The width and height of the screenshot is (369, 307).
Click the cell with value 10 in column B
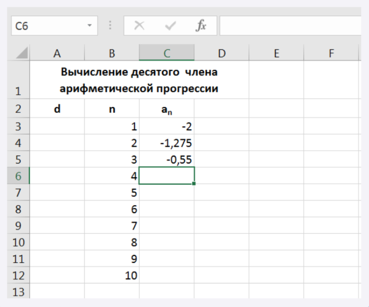click(112, 275)
